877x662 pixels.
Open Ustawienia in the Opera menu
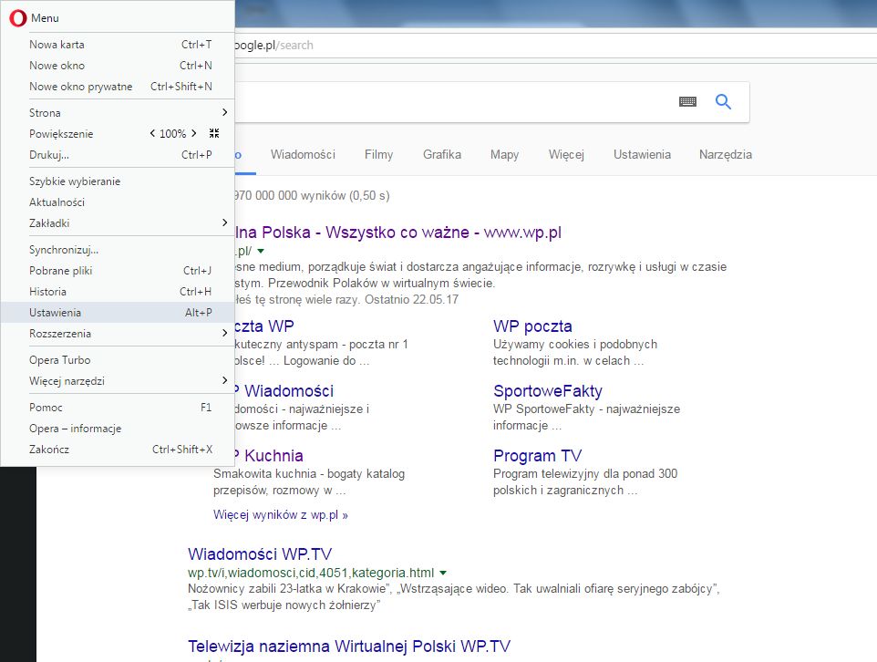pyautogui.click(x=118, y=312)
